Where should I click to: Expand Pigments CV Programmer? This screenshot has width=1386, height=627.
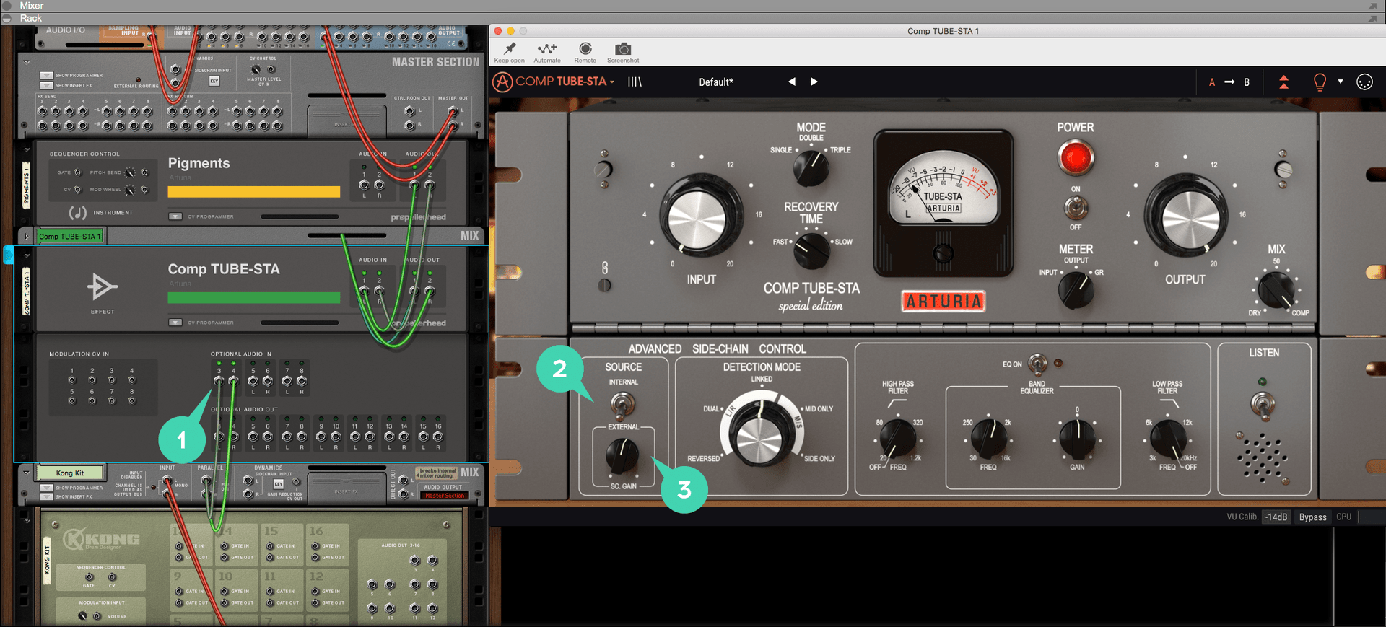pyautogui.click(x=175, y=216)
